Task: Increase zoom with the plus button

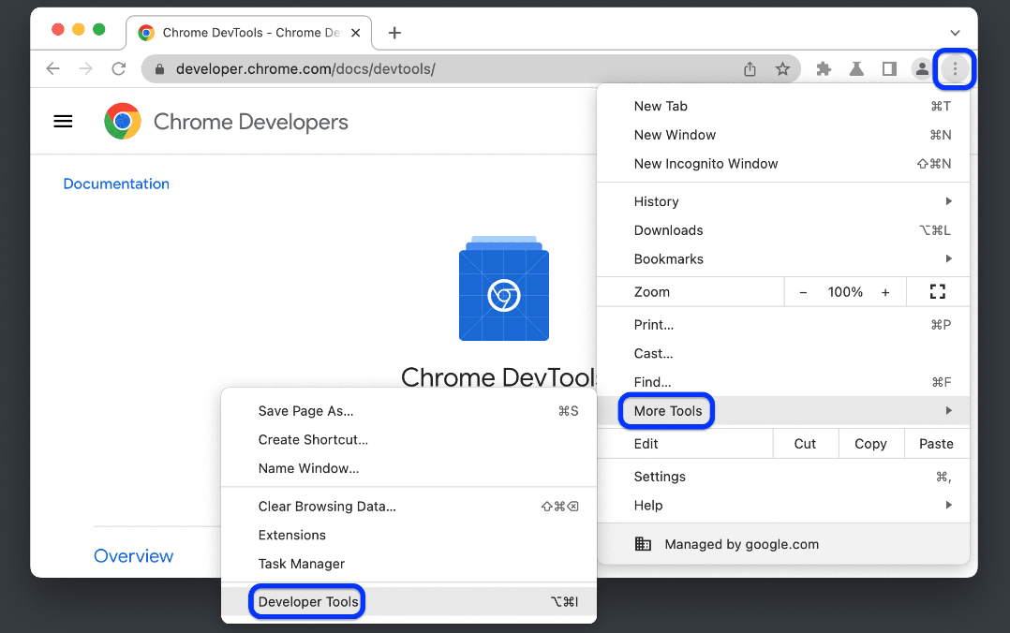Action: pyautogui.click(x=885, y=292)
